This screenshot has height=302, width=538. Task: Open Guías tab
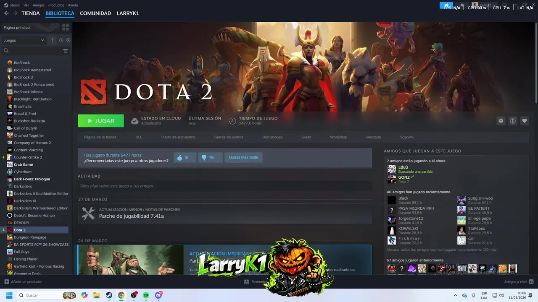pos(306,137)
